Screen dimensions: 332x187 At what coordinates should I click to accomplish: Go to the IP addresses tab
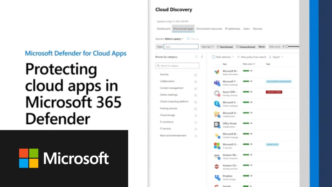pyautogui.click(x=232, y=29)
